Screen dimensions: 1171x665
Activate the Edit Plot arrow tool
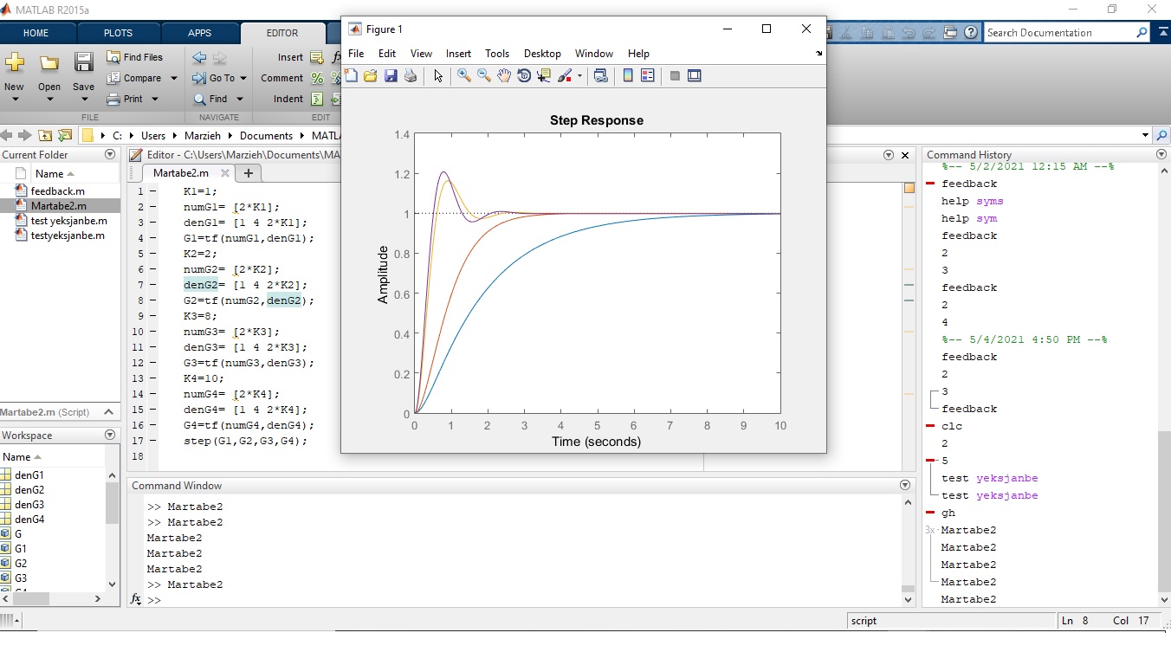click(438, 76)
